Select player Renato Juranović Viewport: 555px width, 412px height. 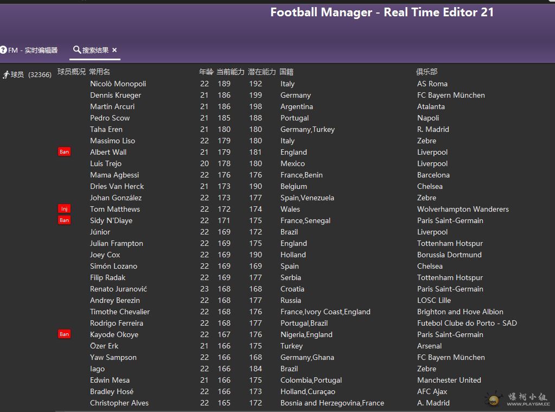[119, 289]
